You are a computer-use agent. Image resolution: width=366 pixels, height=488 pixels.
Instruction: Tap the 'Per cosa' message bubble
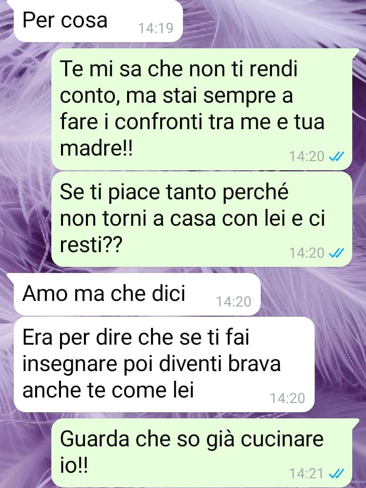pyautogui.click(x=98, y=21)
